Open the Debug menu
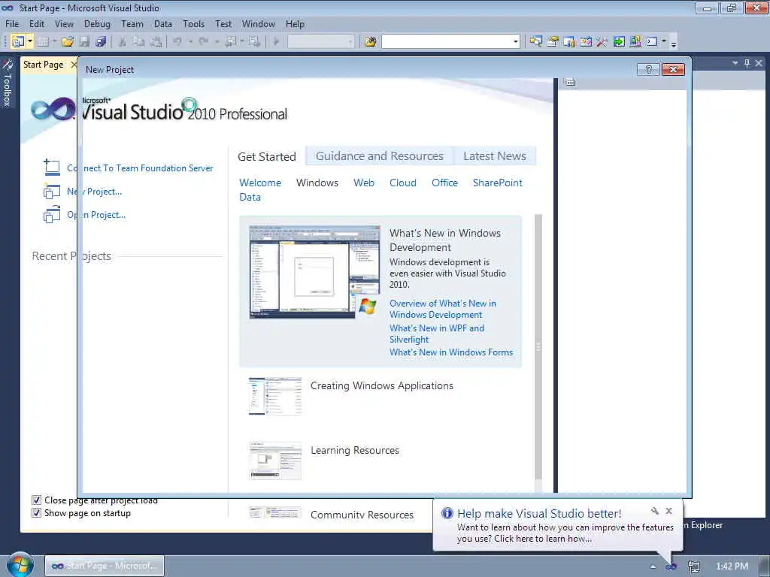The image size is (770, 577). pos(97,23)
